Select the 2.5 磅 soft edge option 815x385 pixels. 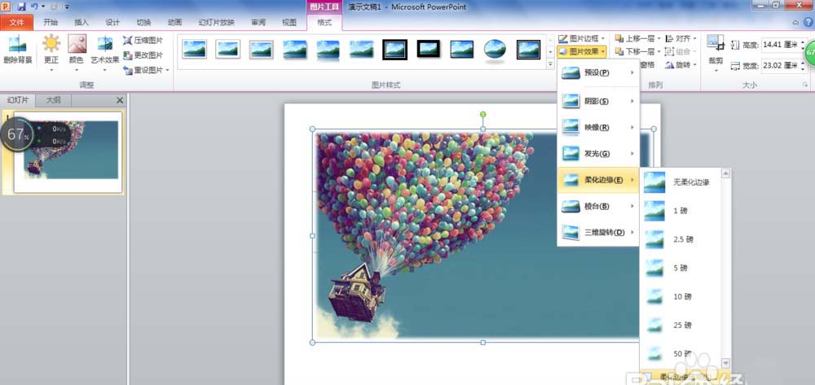coord(681,239)
